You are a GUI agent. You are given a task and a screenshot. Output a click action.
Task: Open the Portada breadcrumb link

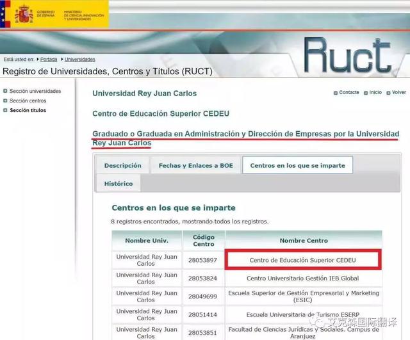pos(49,60)
